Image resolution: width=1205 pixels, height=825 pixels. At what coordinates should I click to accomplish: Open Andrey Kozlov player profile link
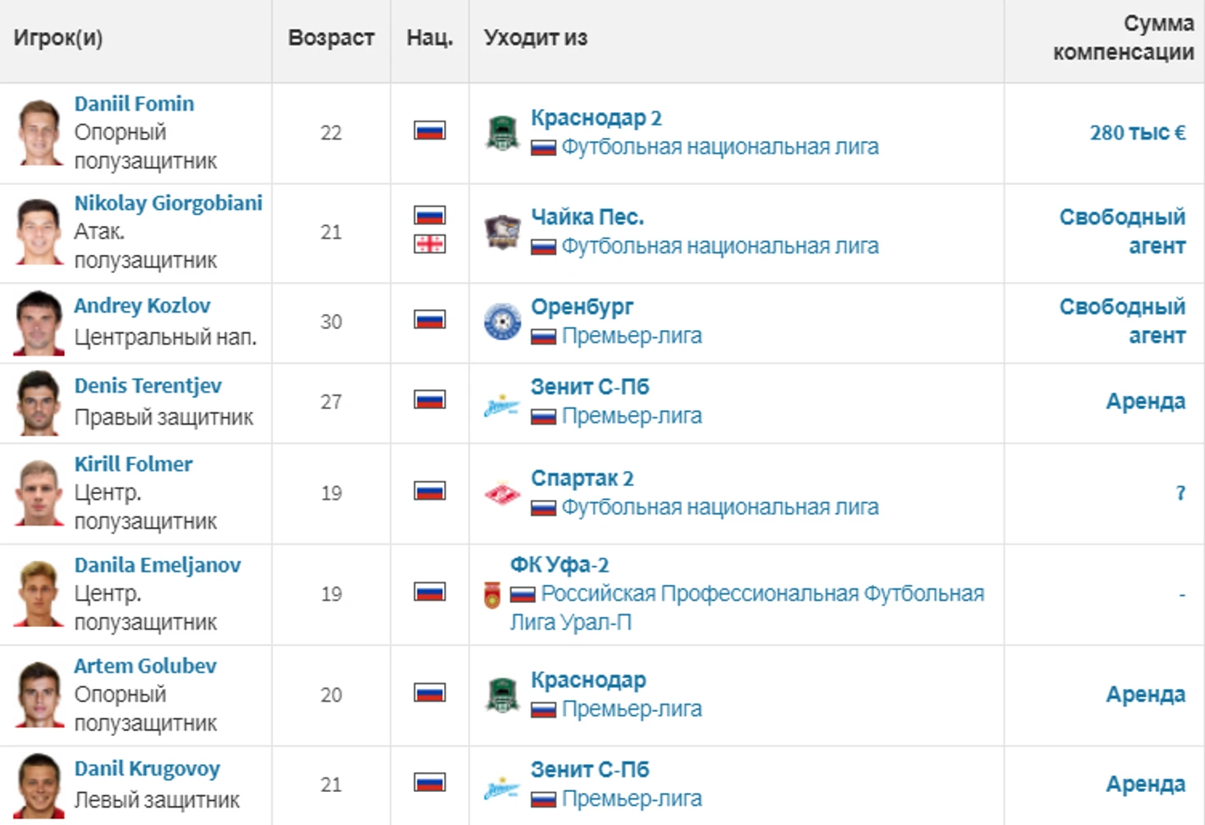[142, 306]
